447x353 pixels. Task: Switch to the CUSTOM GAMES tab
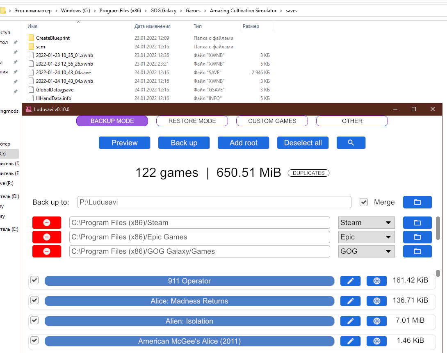pos(272,121)
